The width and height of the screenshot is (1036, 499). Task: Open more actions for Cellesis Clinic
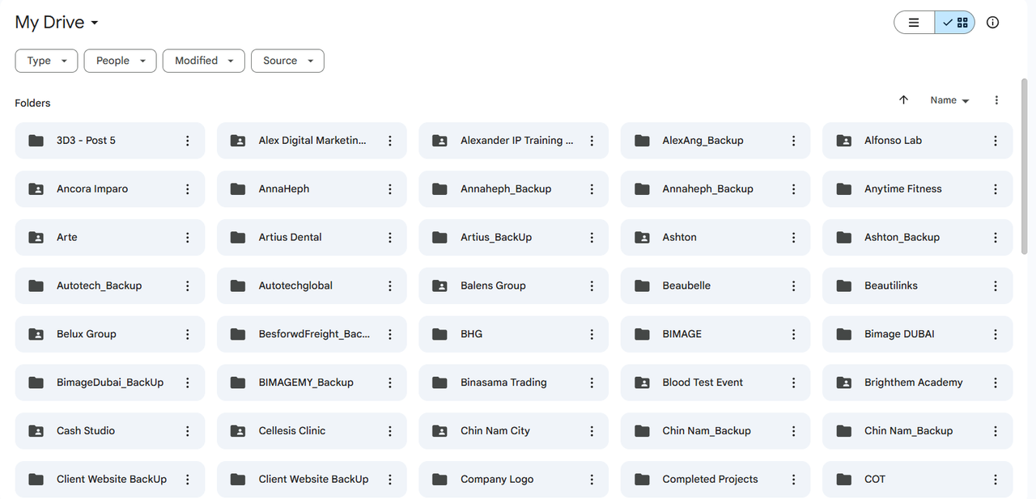pos(390,431)
